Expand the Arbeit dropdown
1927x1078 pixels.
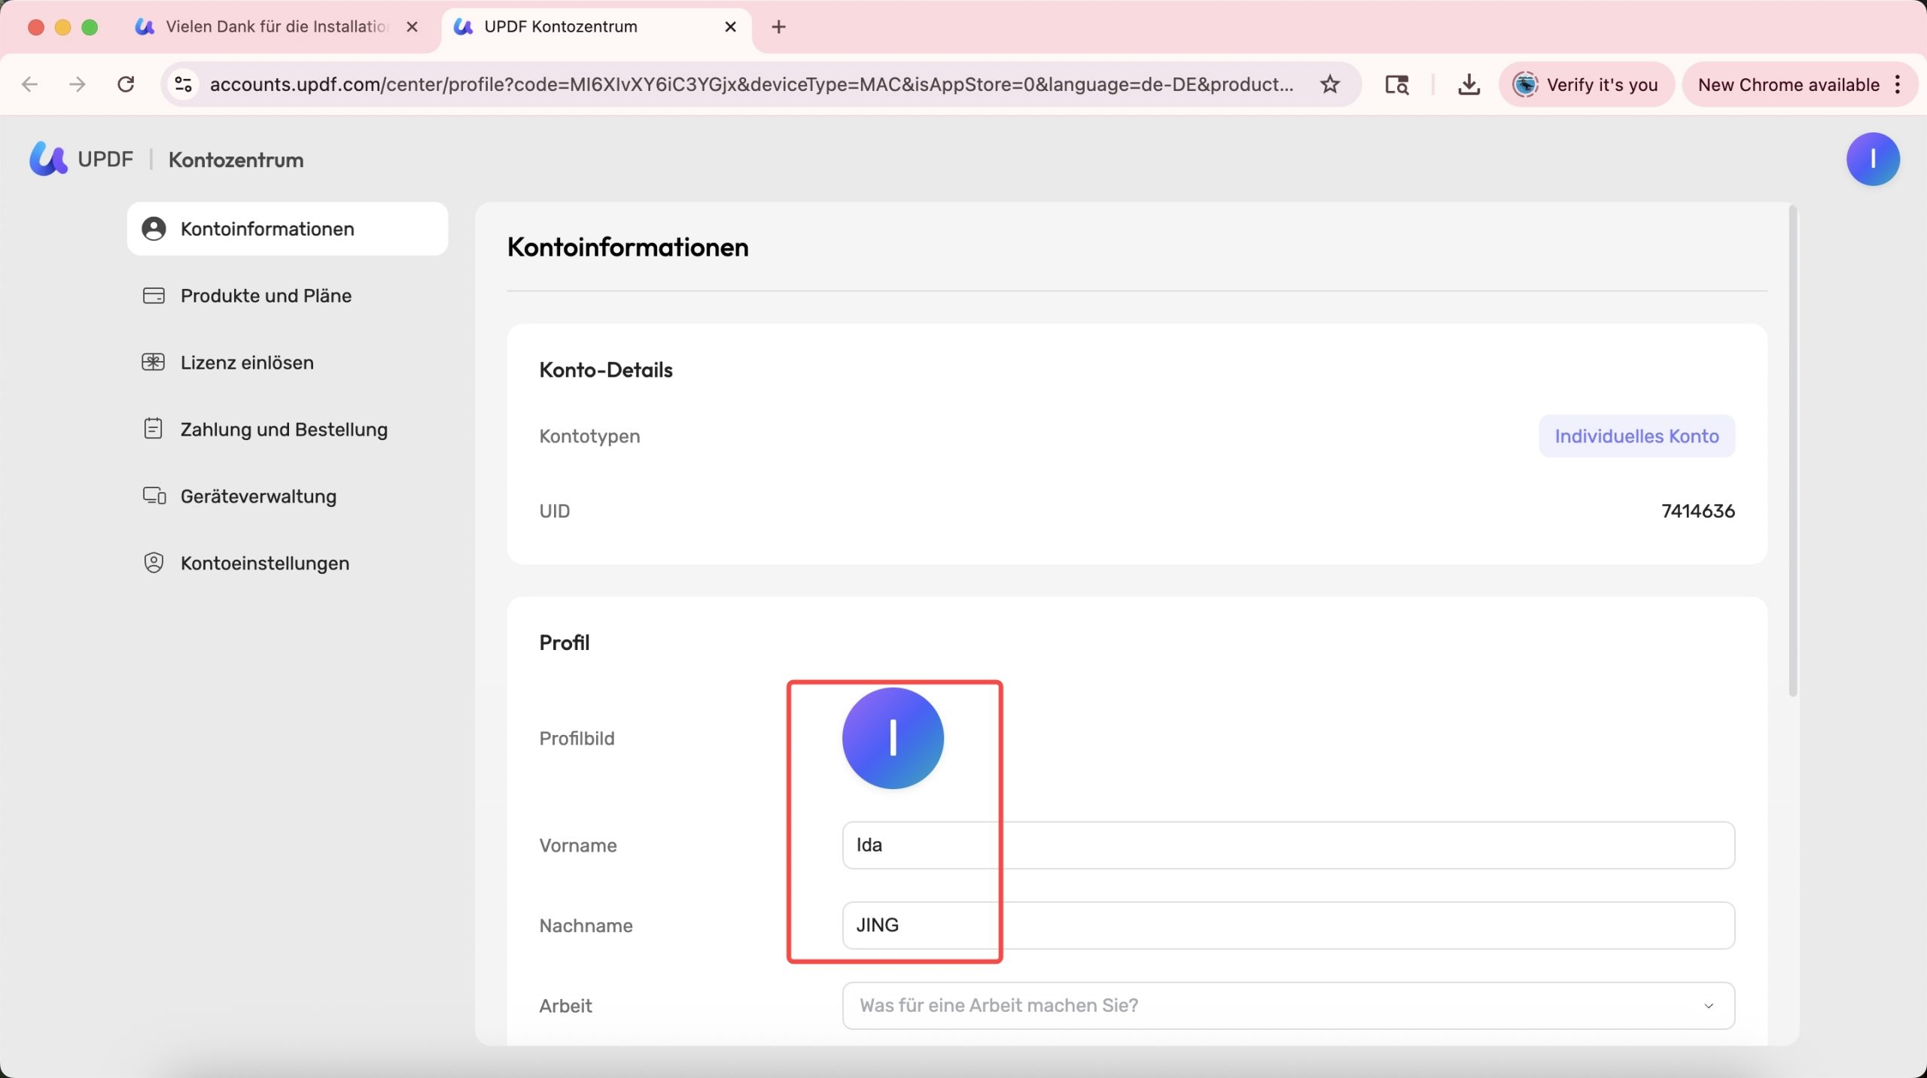(1288, 1006)
